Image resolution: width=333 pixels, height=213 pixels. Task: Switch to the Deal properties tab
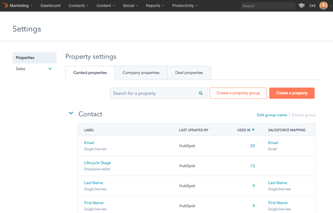189,73
